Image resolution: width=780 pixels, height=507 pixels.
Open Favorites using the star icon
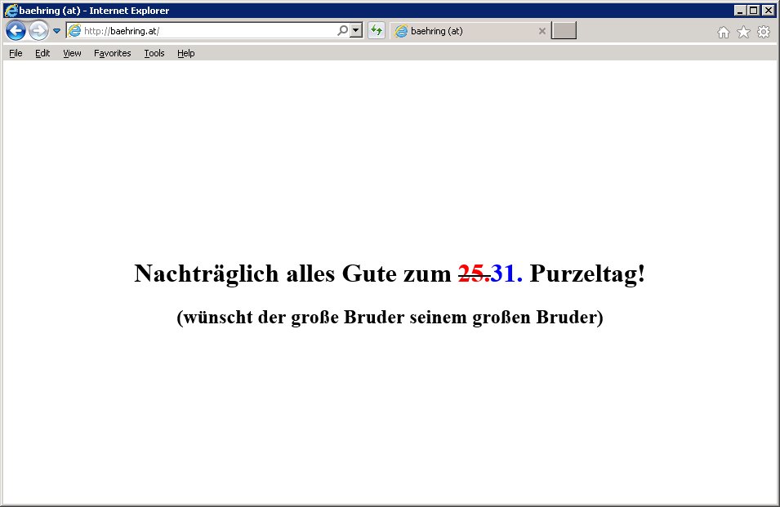743,32
